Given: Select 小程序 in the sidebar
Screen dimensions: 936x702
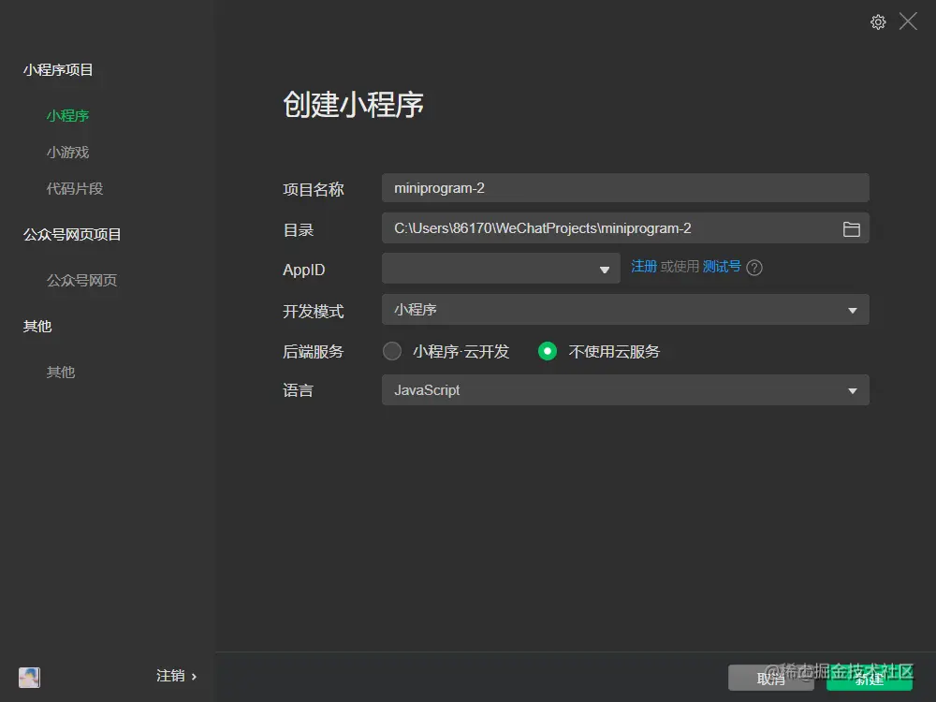Looking at the screenshot, I should (x=67, y=116).
